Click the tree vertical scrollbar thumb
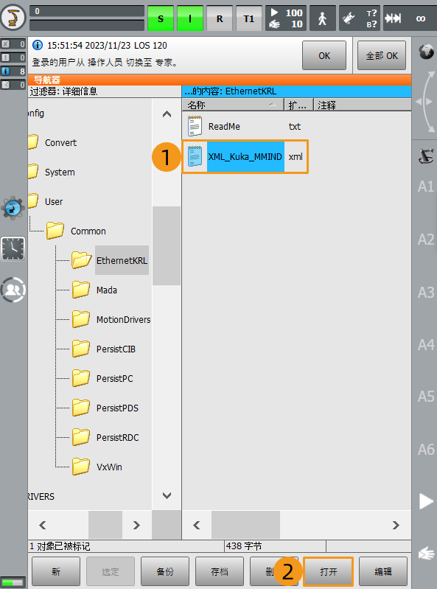Viewport: 437px width, 589px height. coord(167,245)
